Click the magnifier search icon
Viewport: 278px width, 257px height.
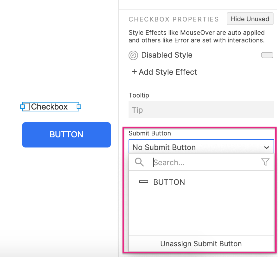[139, 162]
